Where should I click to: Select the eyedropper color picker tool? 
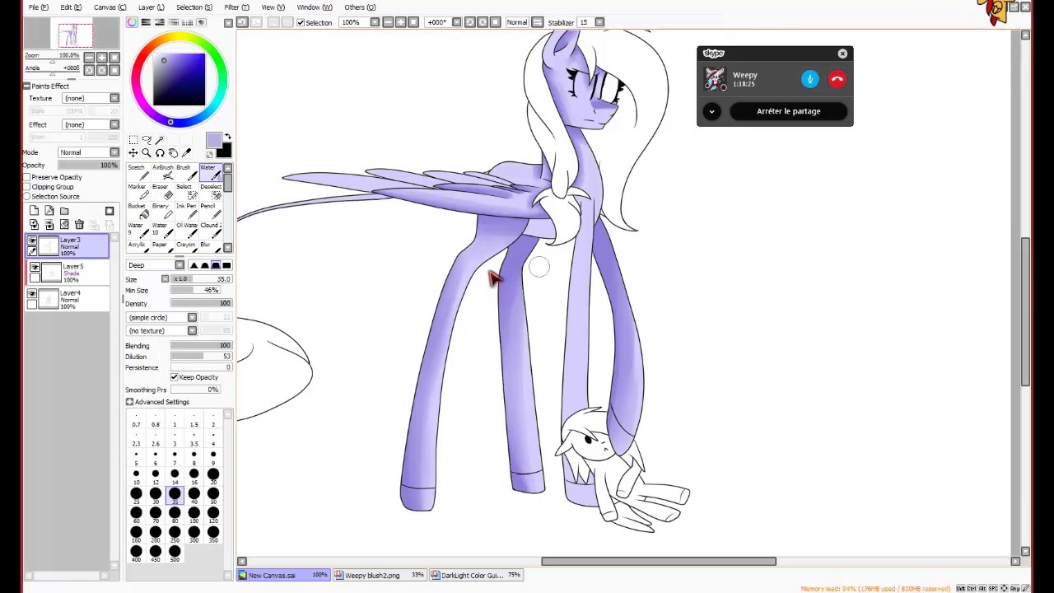(186, 153)
